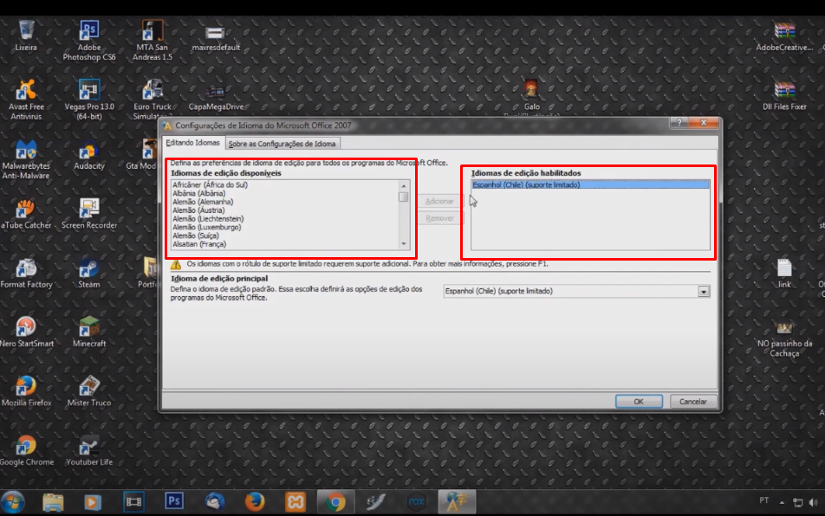
Task: Select MTA San Andreas 1.5 shortcut
Action: click(152, 40)
